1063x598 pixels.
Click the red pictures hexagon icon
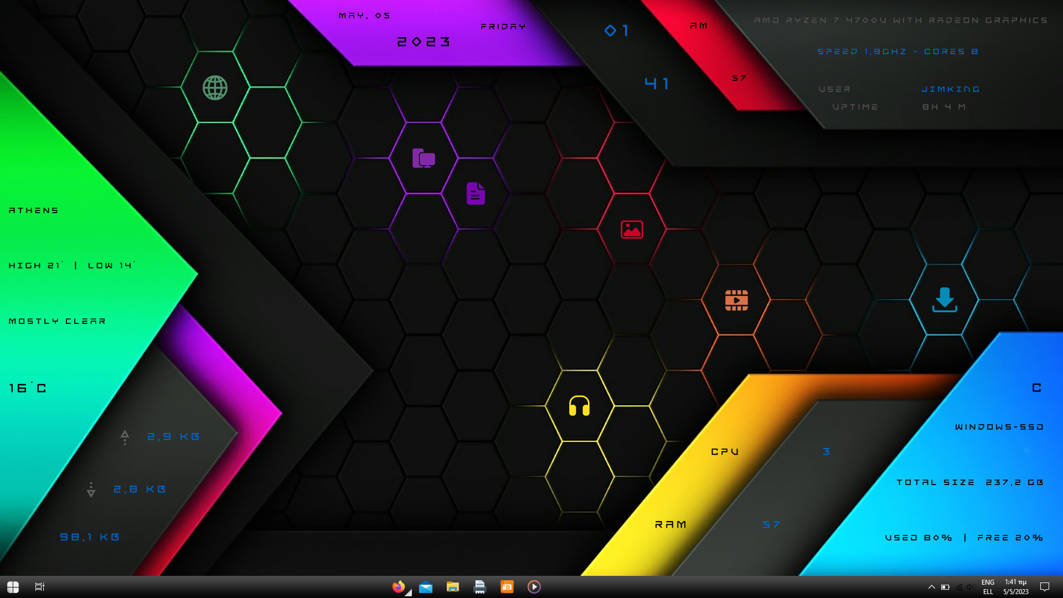pos(631,230)
